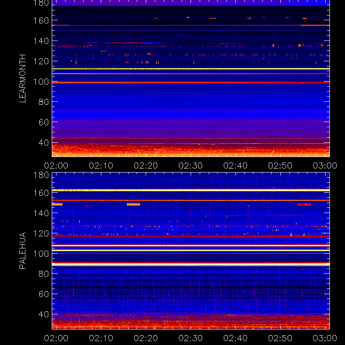Pick the 02:20 time label under Learmonth plot

pyautogui.click(x=146, y=166)
